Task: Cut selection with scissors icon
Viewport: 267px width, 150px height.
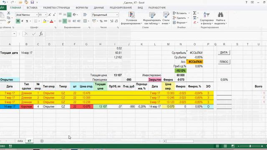Action: pyautogui.click(x=8, y=13)
